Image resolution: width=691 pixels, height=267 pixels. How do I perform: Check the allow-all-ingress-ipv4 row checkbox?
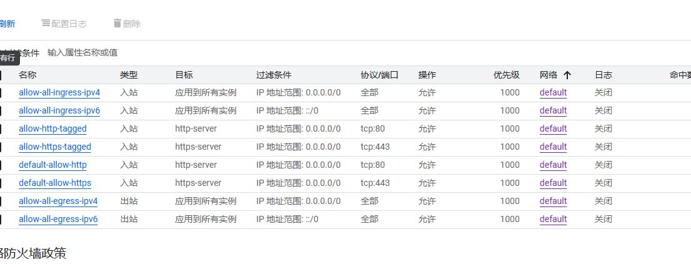coord(1,93)
